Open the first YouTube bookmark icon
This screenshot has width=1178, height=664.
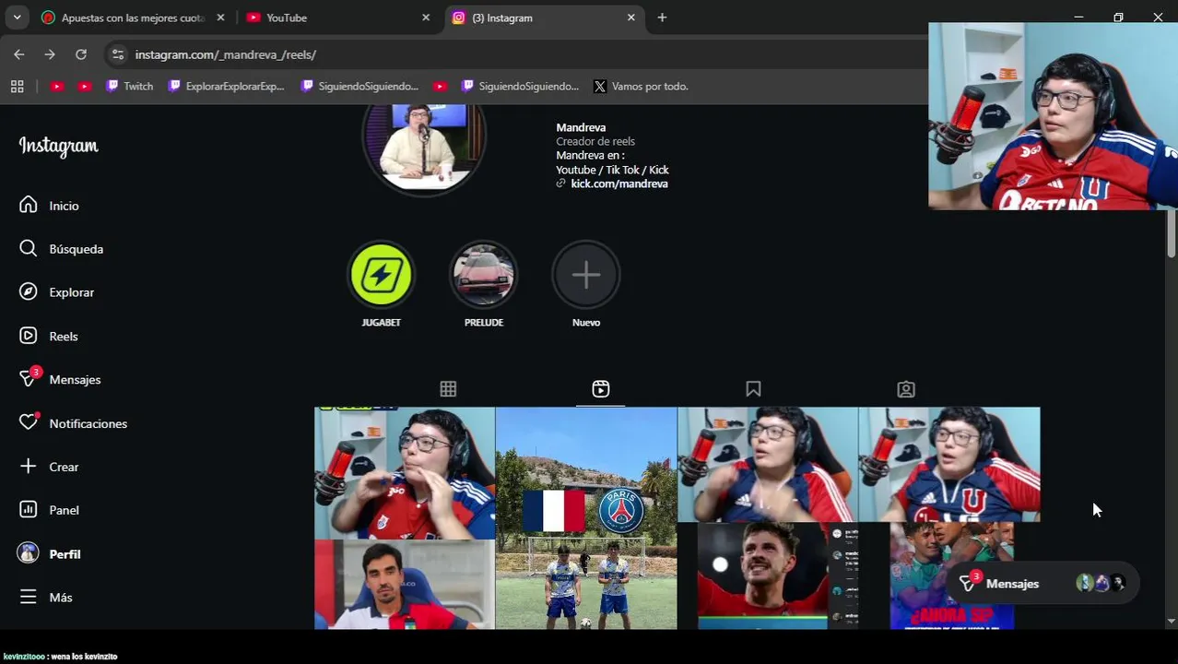click(57, 86)
